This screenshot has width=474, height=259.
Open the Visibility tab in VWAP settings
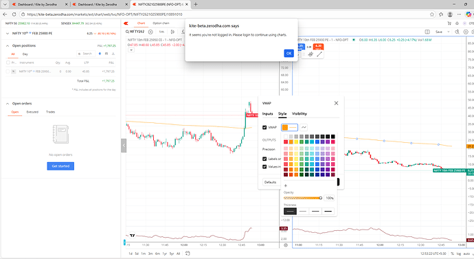click(300, 113)
